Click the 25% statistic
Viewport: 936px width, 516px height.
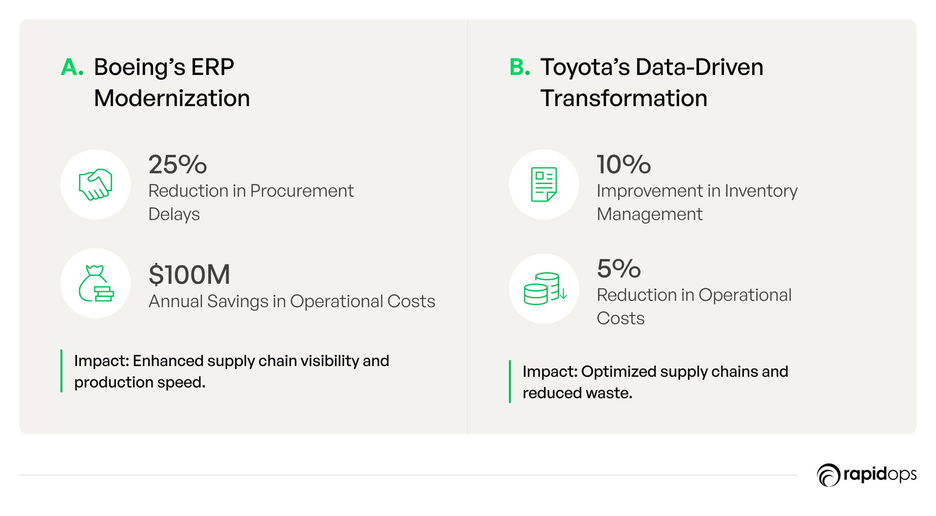click(178, 165)
